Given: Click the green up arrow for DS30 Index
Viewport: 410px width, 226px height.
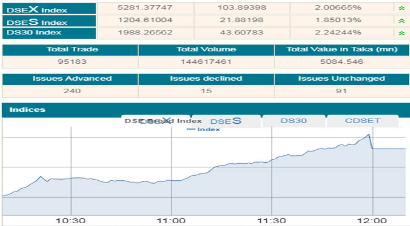Looking at the screenshot, I should [x=402, y=33].
